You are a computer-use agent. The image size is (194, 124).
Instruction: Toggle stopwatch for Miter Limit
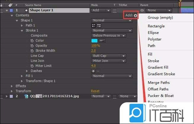[x=32, y=66]
